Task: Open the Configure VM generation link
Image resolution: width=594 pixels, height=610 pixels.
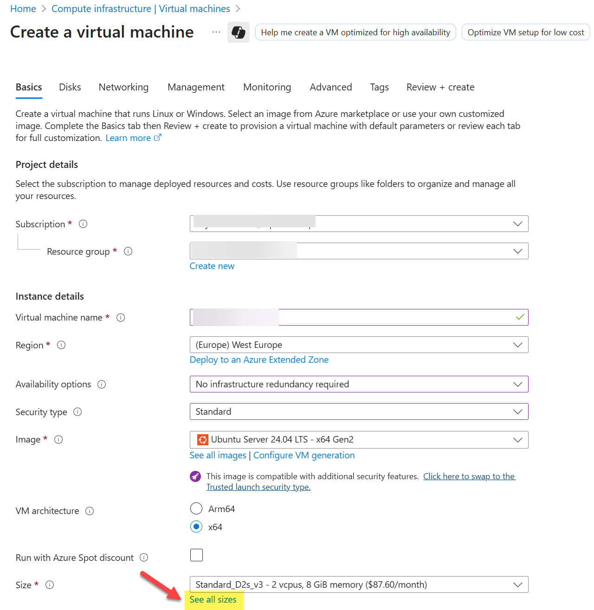Action: (304, 455)
